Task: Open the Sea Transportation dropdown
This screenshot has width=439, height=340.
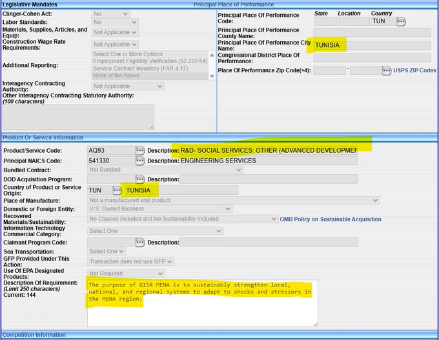Action: [x=106, y=252]
